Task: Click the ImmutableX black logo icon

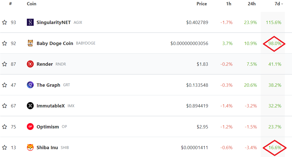Action: (x=30, y=106)
